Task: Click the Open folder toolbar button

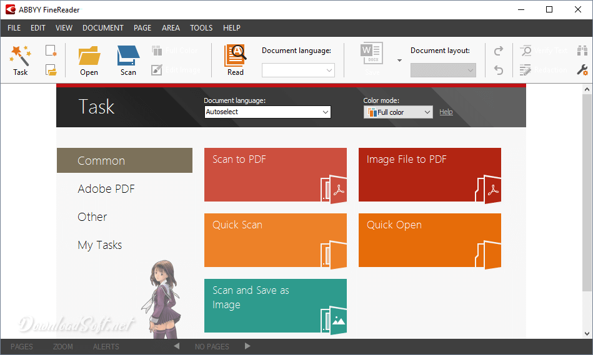Action: [x=89, y=61]
